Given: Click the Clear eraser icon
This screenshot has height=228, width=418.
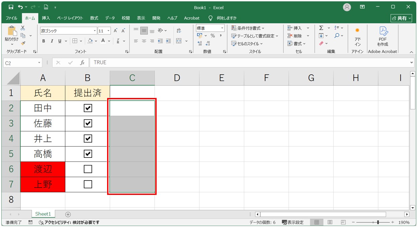Looking at the screenshot, I should pyautogui.click(x=321, y=43).
